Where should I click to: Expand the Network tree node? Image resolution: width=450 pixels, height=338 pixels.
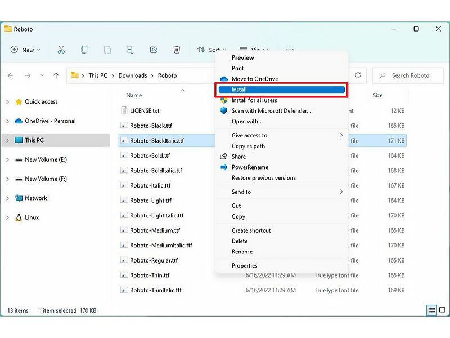point(7,198)
